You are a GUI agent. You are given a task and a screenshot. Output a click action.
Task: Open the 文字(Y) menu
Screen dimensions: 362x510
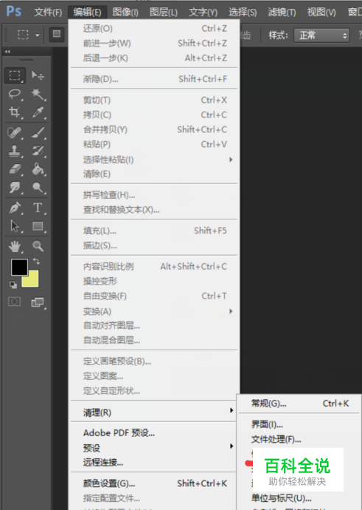(203, 13)
